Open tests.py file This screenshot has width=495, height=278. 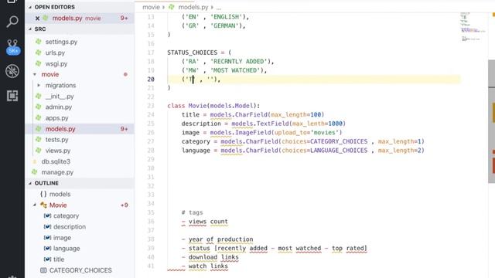coord(56,140)
